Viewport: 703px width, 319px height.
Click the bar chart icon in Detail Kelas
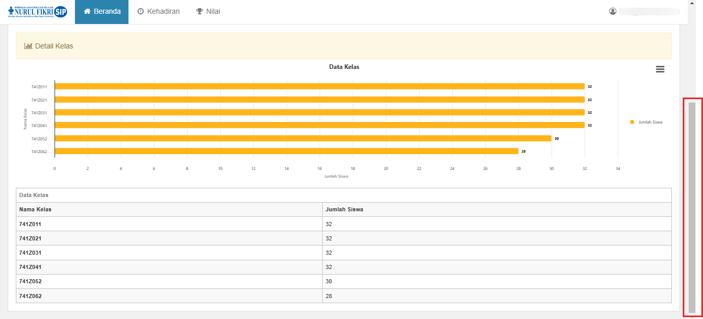pyautogui.click(x=29, y=46)
